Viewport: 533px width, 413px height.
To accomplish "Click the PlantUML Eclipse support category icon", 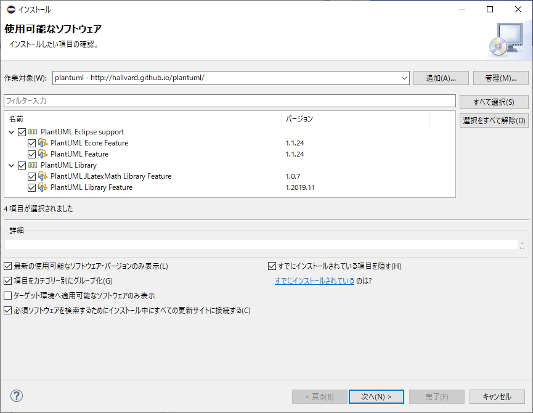I will coord(33,132).
